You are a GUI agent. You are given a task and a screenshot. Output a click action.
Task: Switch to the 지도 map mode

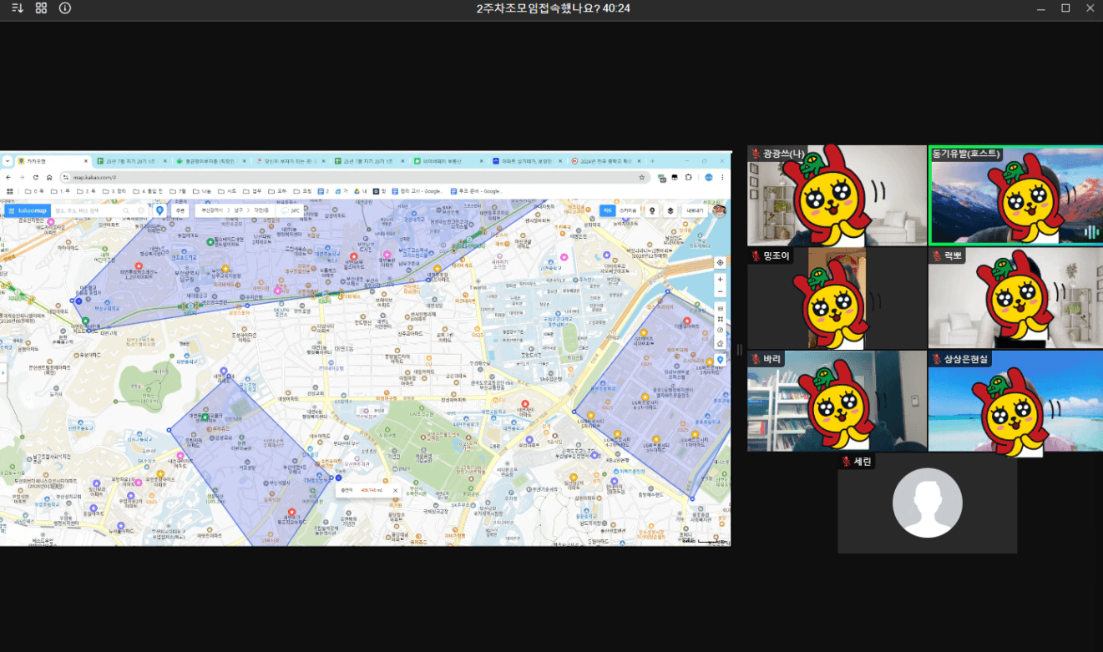(608, 210)
